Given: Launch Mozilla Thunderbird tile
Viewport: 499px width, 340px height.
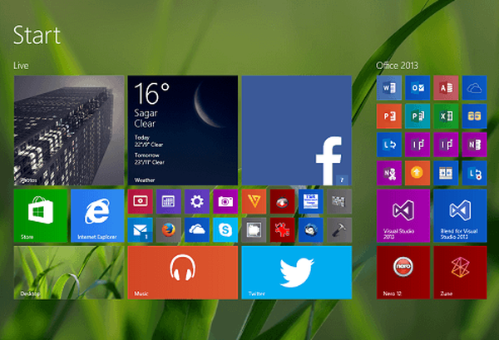Looking at the screenshot, I should (311, 230).
